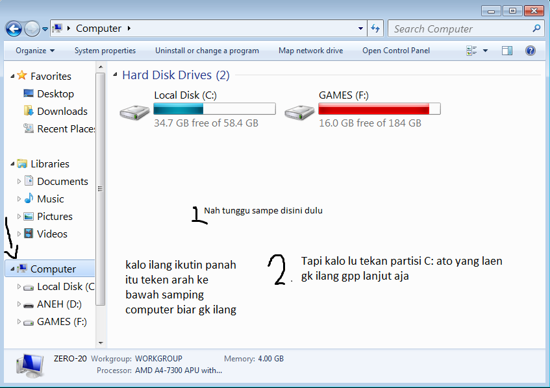
Task: Click System properties in the toolbar
Action: point(105,50)
